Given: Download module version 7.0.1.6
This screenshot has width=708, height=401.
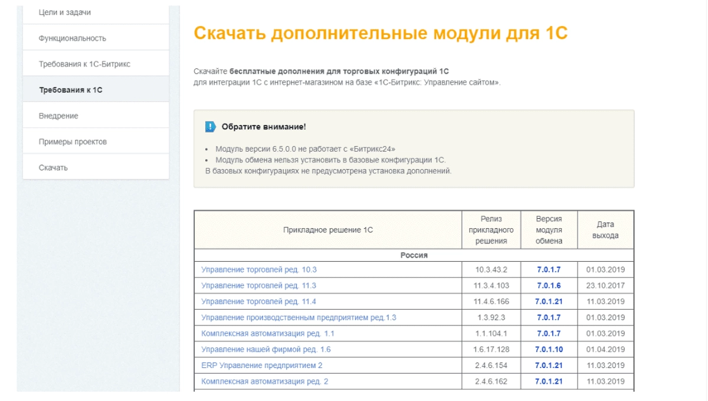Looking at the screenshot, I should [549, 285].
